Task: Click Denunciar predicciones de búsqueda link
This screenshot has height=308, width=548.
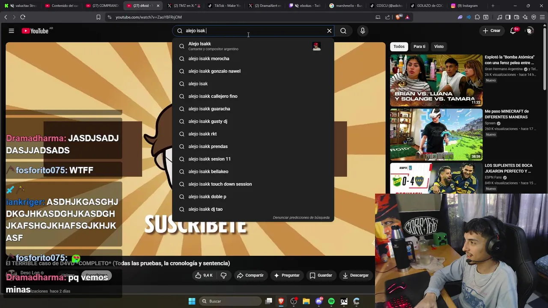Action: [301, 218]
